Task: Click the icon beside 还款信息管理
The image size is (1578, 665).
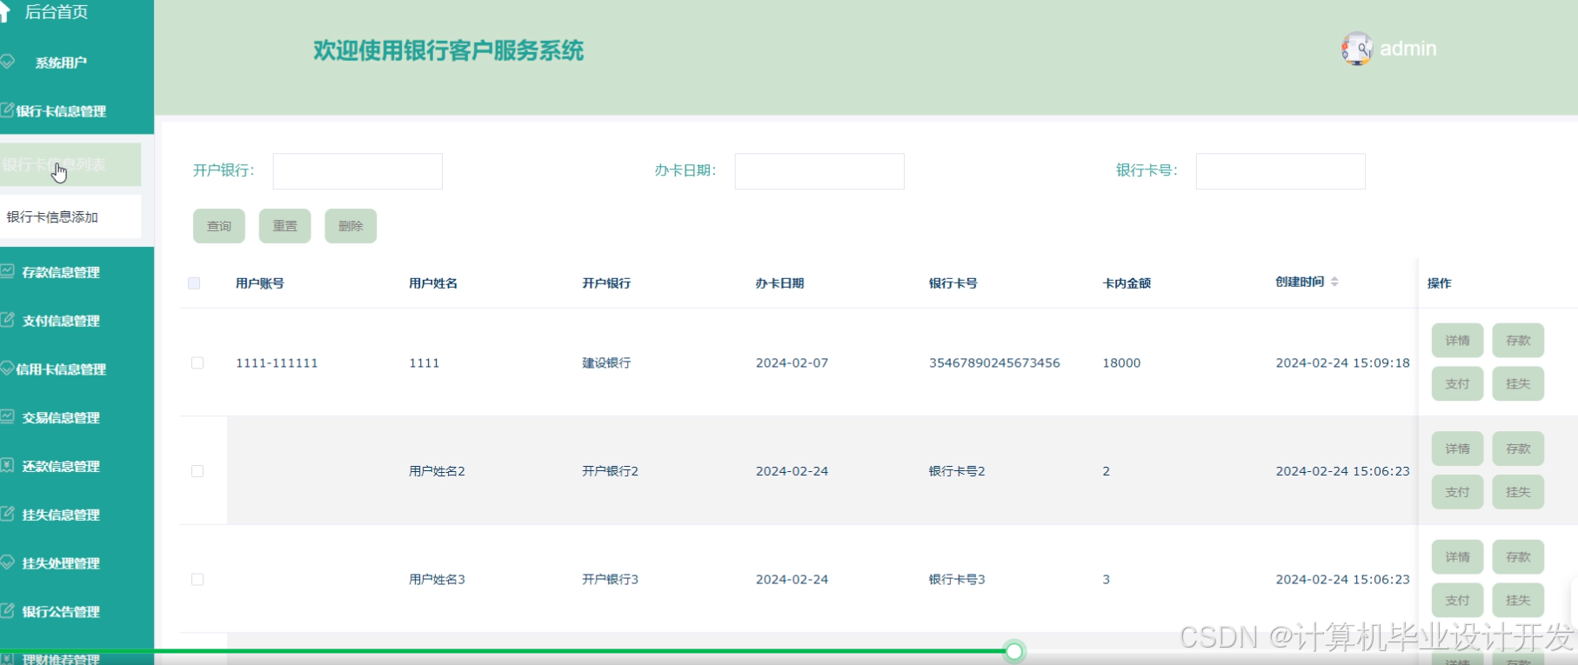Action: point(7,466)
